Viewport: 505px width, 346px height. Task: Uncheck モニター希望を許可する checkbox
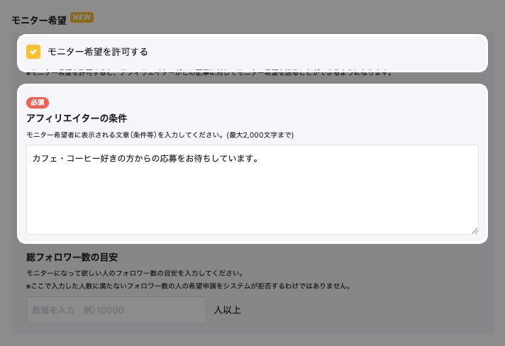[x=33, y=52]
